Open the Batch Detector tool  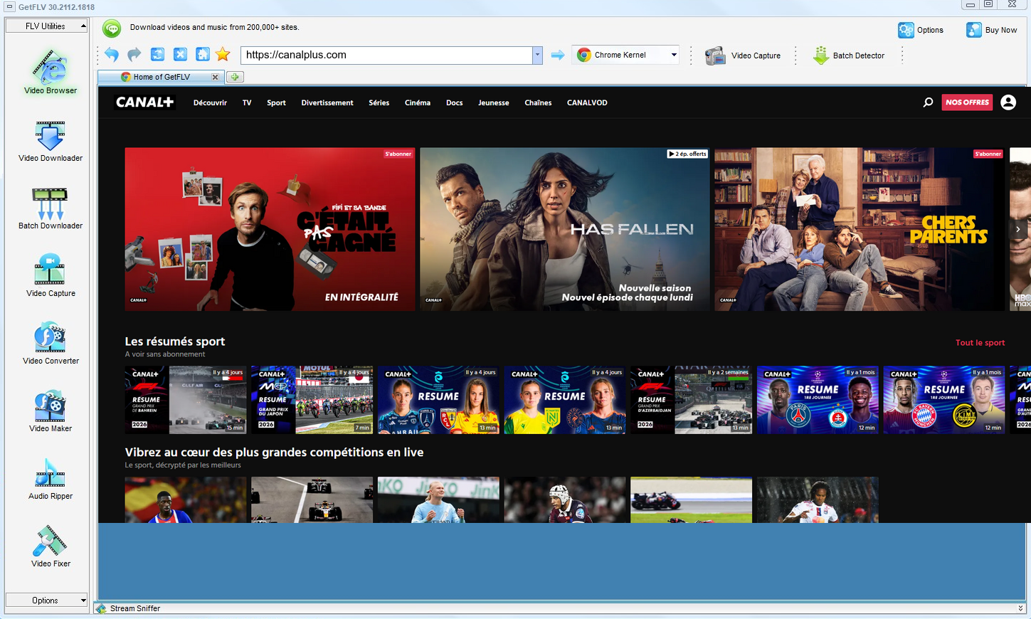[849, 55]
